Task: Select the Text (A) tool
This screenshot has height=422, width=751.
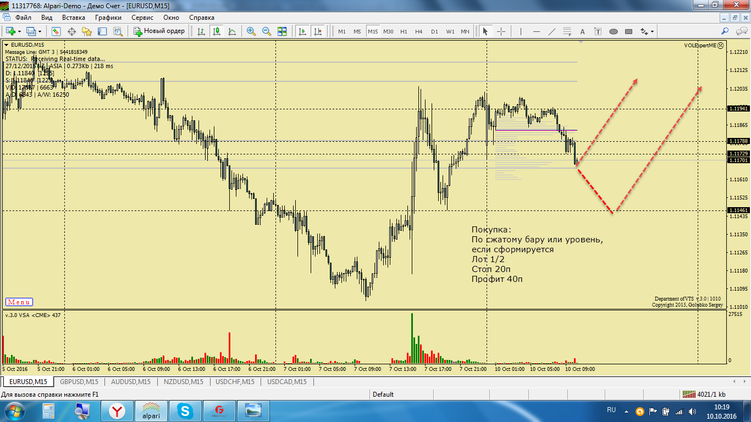Action: coord(583,31)
